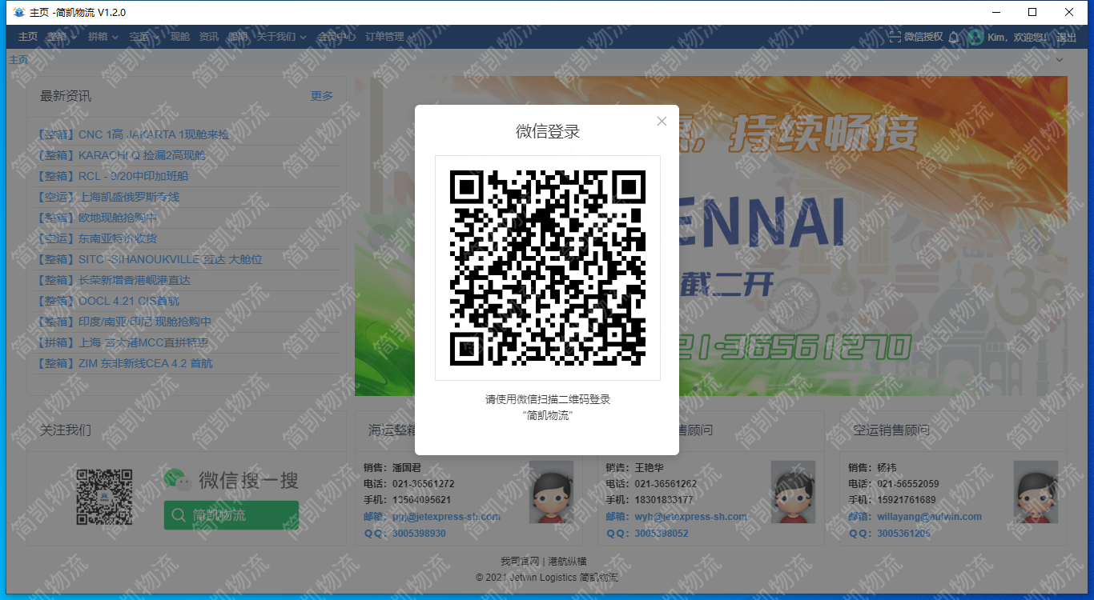
Task: Click the green 简凯物流 search button
Action: pyautogui.click(x=231, y=515)
